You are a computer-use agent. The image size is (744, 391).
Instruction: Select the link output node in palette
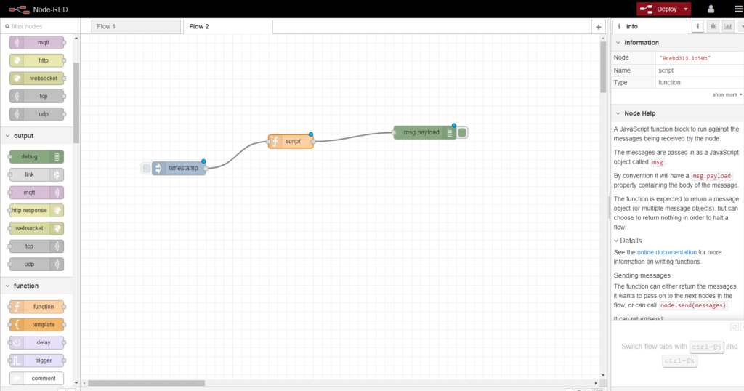[36, 174]
